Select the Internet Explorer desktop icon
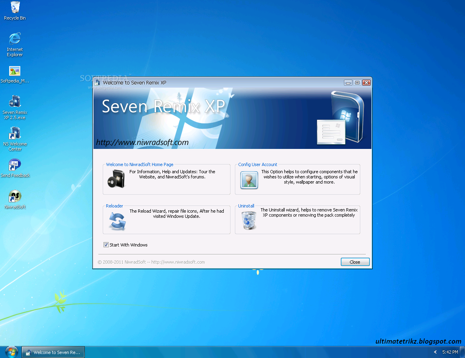The width and height of the screenshot is (465, 358). (15, 45)
